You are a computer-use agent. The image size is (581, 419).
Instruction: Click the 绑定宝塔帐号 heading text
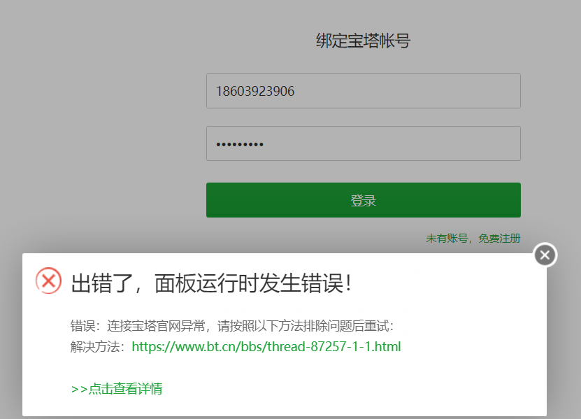tap(363, 41)
